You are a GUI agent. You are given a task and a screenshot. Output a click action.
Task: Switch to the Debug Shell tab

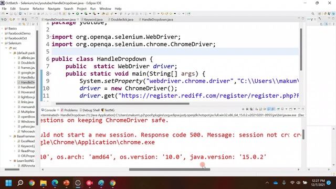(90, 110)
